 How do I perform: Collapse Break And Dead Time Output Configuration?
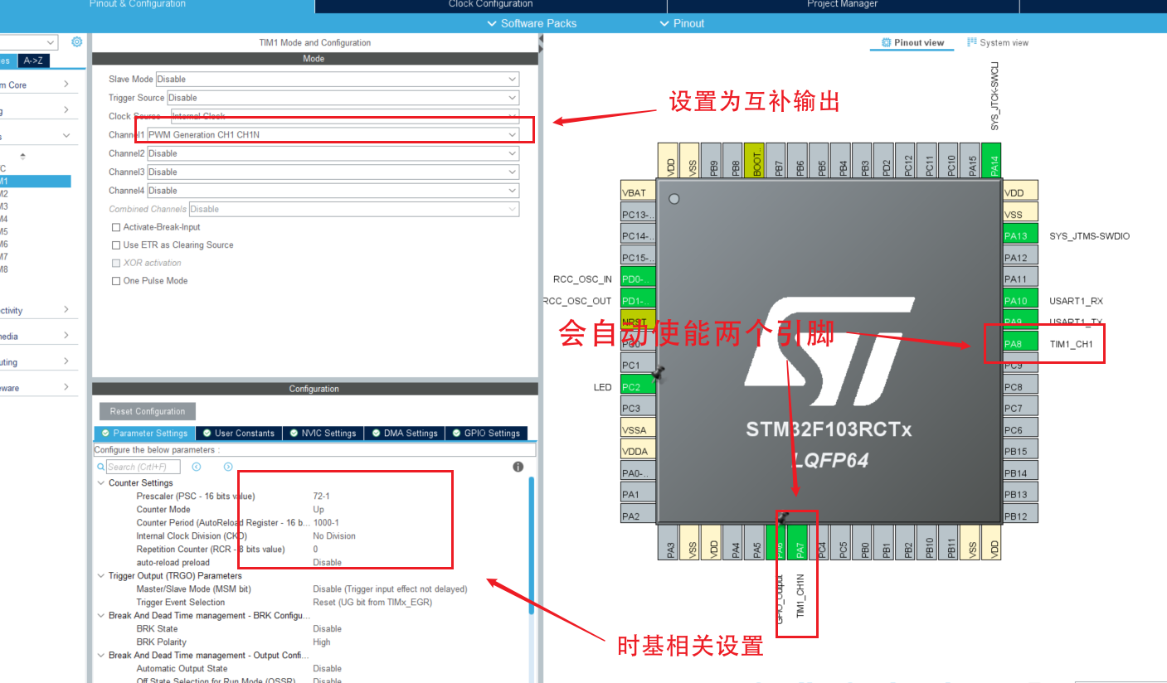(101, 656)
